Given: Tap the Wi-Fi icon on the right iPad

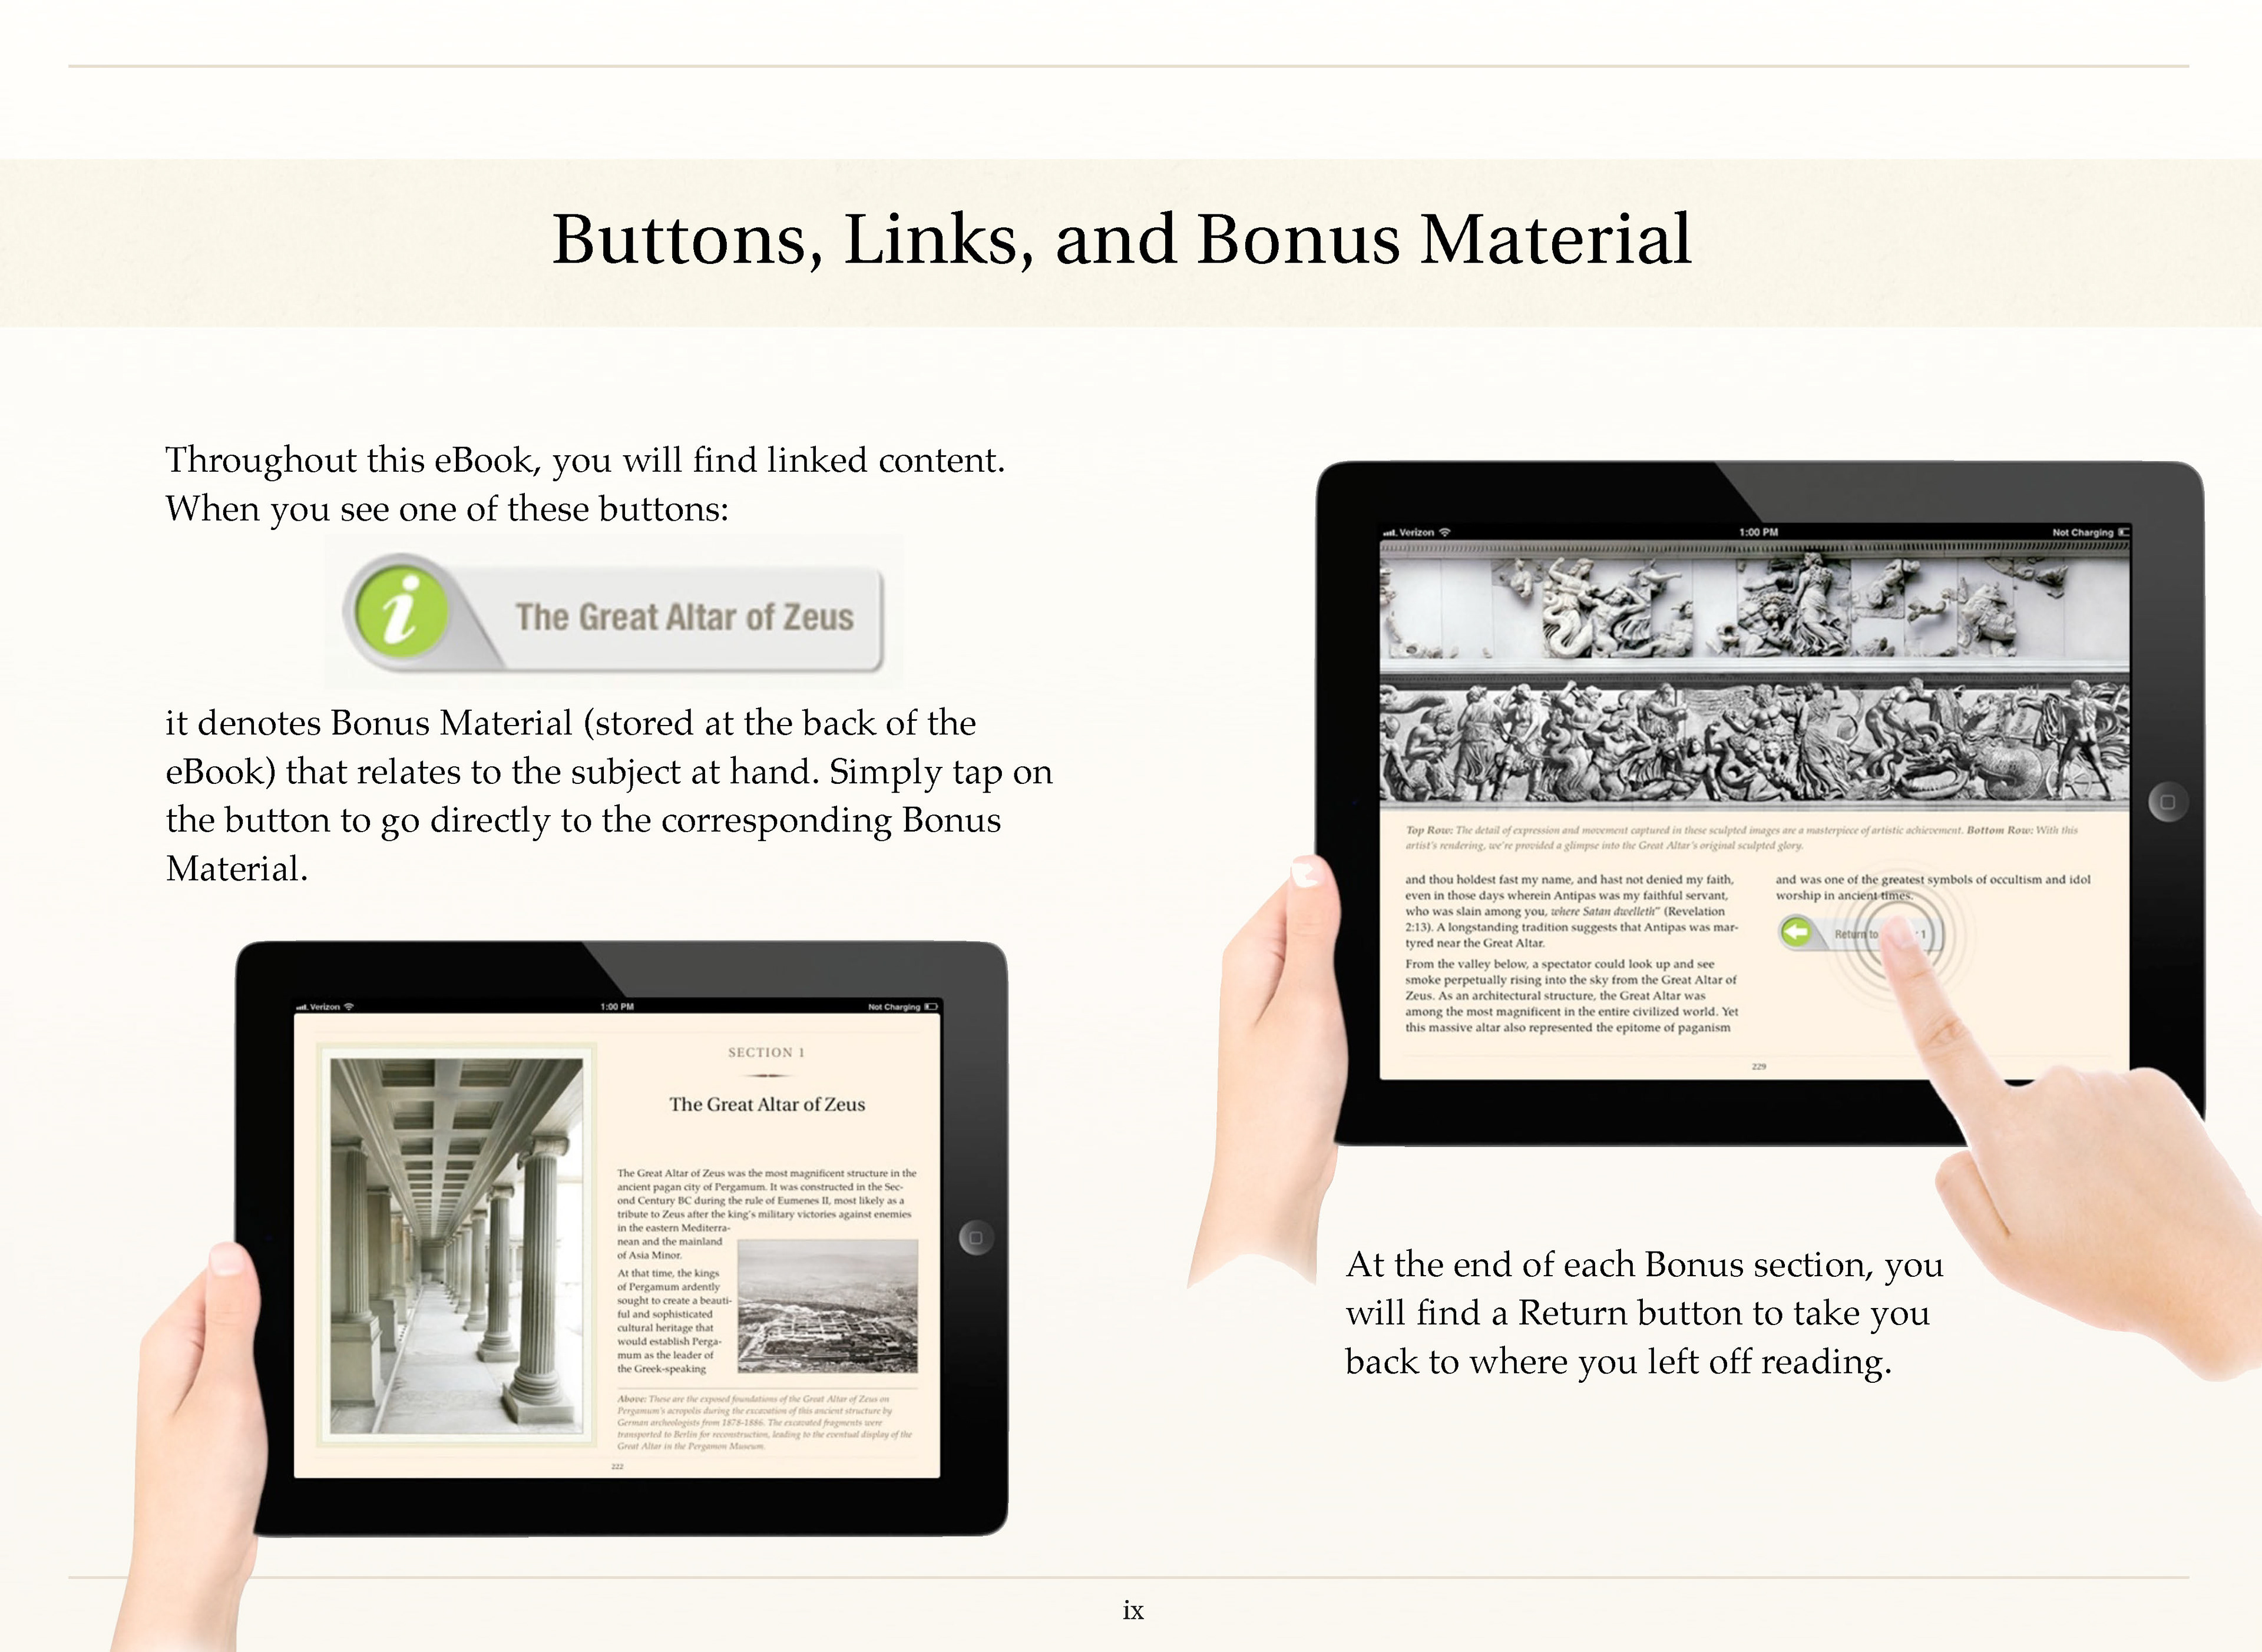Looking at the screenshot, I should [1444, 532].
